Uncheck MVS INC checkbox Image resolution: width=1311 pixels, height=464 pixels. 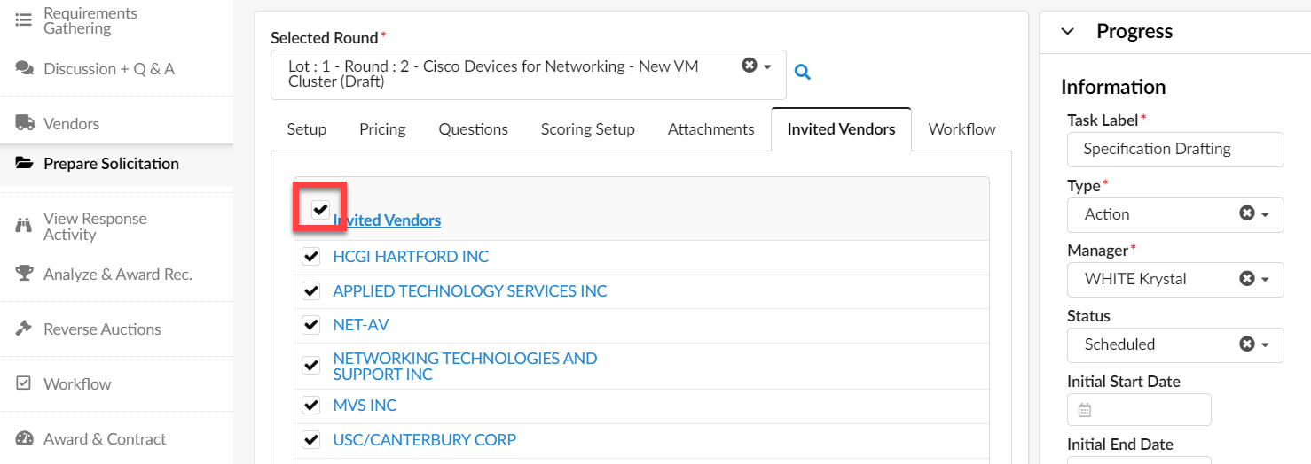(x=311, y=405)
